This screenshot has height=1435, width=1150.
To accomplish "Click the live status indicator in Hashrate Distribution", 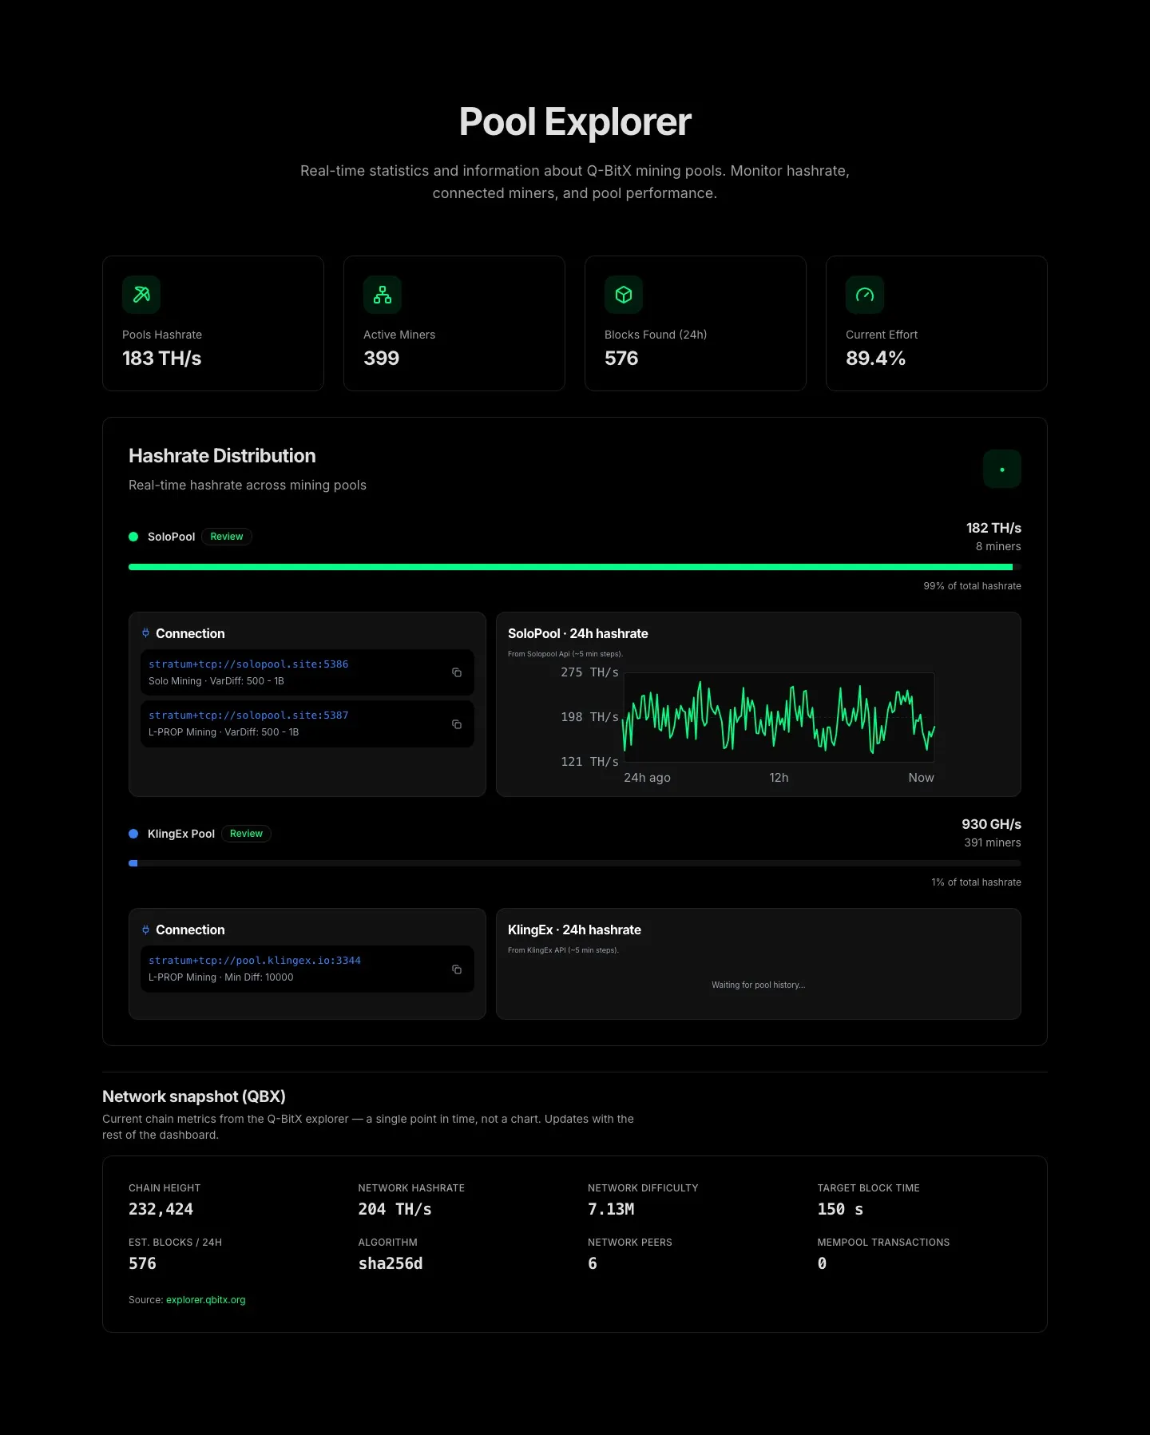I will pyautogui.click(x=1002, y=469).
